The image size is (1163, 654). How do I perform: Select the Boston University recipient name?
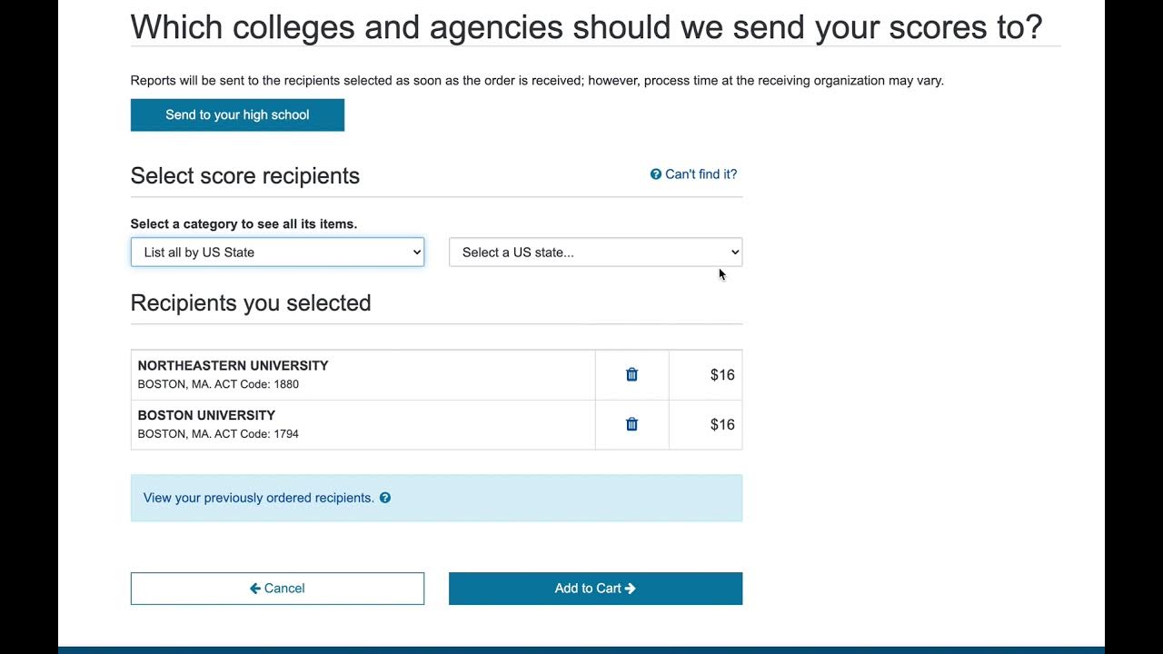click(x=206, y=415)
